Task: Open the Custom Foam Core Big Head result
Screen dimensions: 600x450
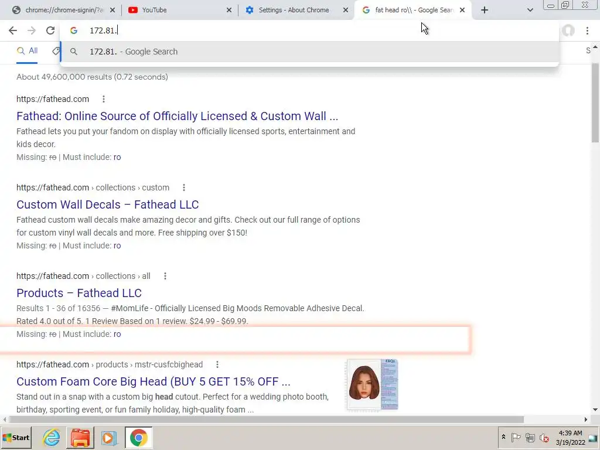Action: pos(154,381)
